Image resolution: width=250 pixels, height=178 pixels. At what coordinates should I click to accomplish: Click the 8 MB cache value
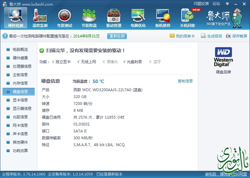point(78,111)
